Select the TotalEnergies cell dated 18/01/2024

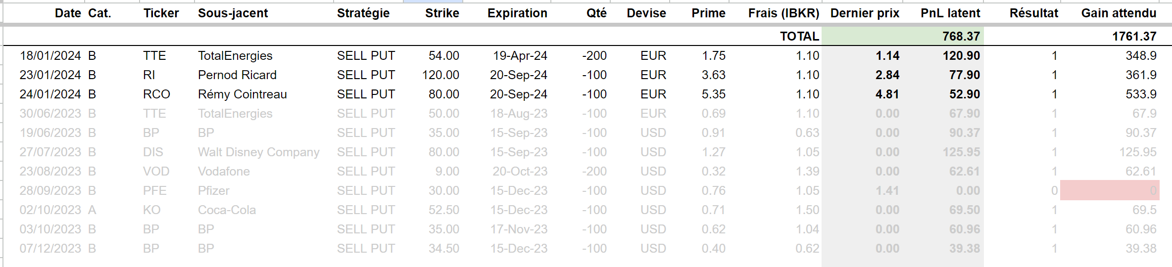click(235, 56)
